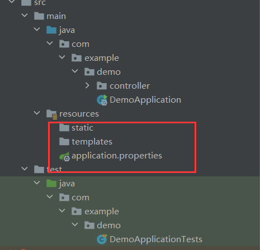Collapse the resources folder chevron
260x250 pixels.
37,113
